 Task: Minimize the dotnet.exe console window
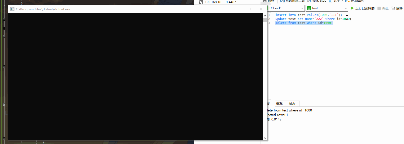click(x=237, y=9)
